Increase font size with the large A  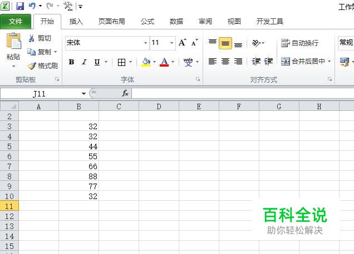point(183,43)
